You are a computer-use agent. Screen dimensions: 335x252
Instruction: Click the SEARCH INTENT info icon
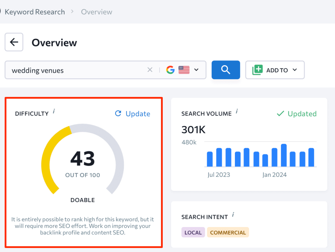pyautogui.click(x=233, y=215)
